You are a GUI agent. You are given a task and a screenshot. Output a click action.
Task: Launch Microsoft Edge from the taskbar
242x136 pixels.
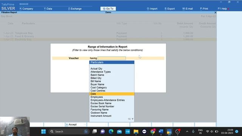[x=111, y=131]
